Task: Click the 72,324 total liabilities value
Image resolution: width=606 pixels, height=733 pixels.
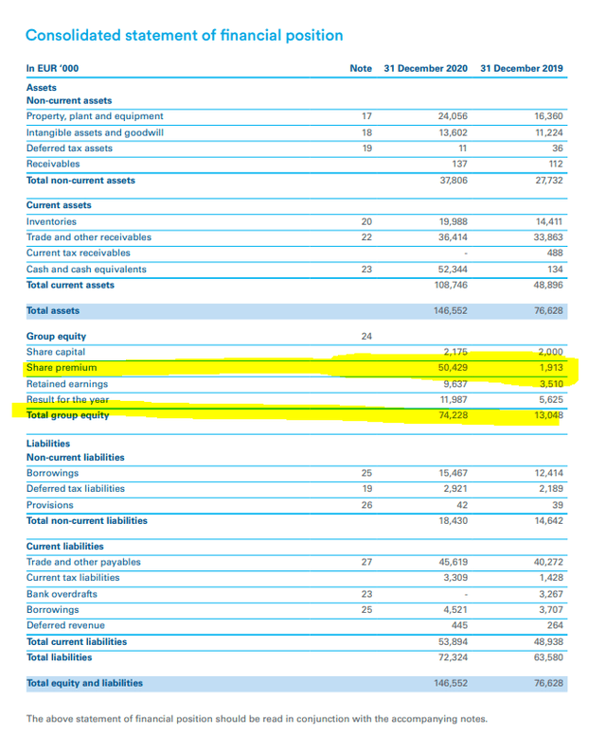Action: pos(453,657)
